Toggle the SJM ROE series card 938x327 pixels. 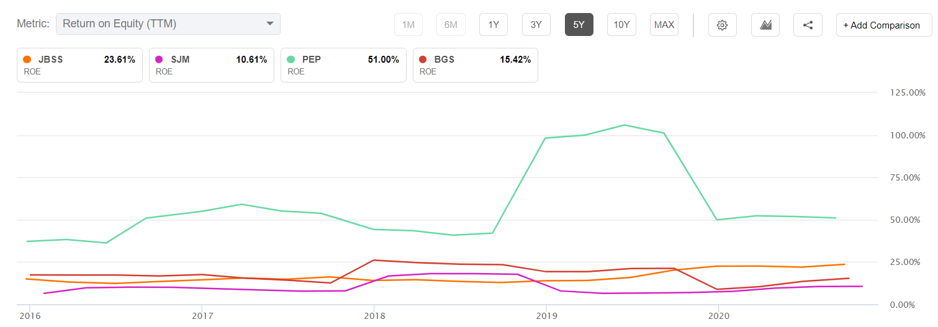(x=211, y=65)
